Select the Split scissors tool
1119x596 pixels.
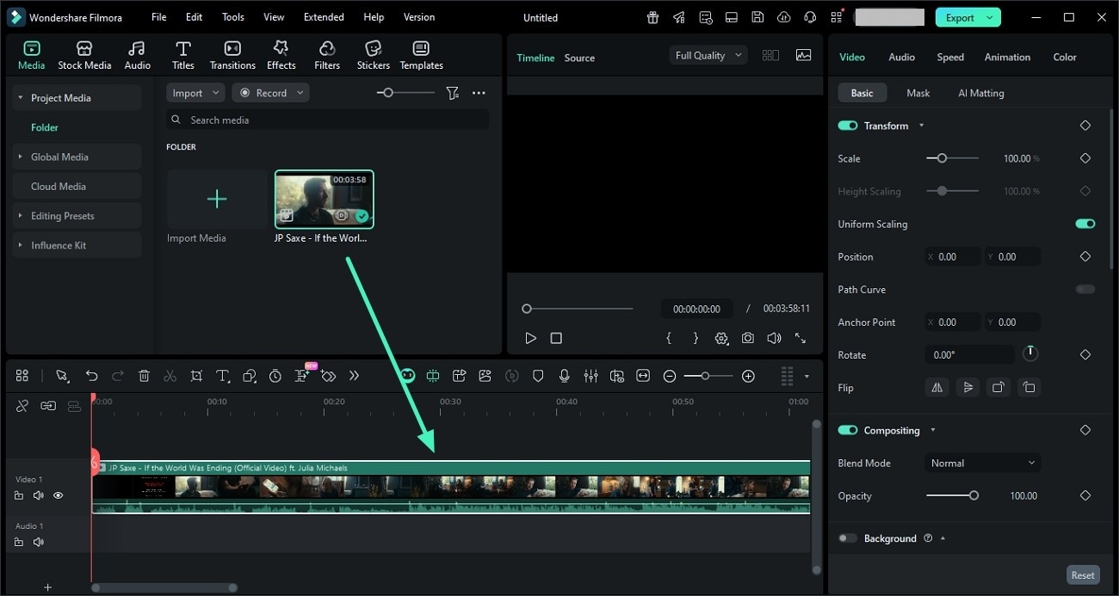point(170,376)
